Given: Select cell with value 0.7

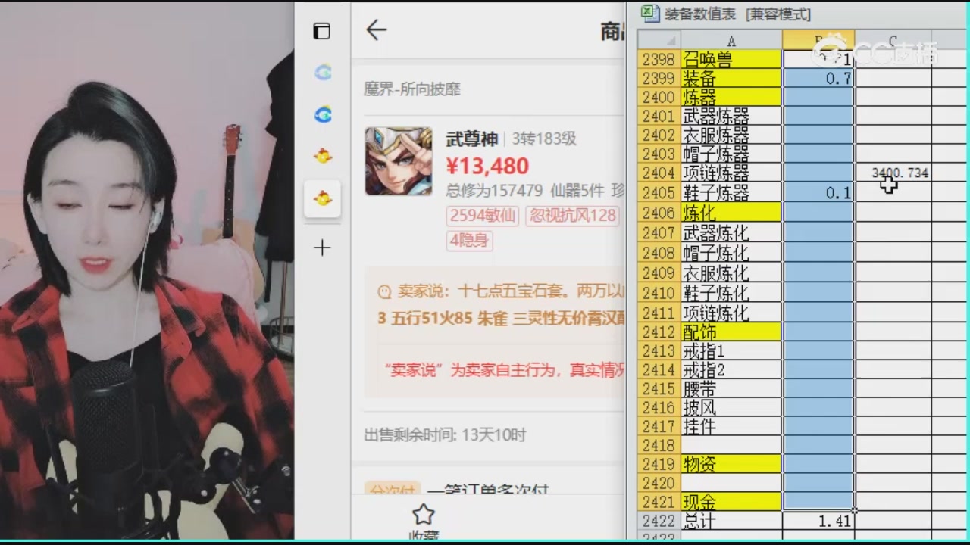Looking at the screenshot, I should pos(818,78).
